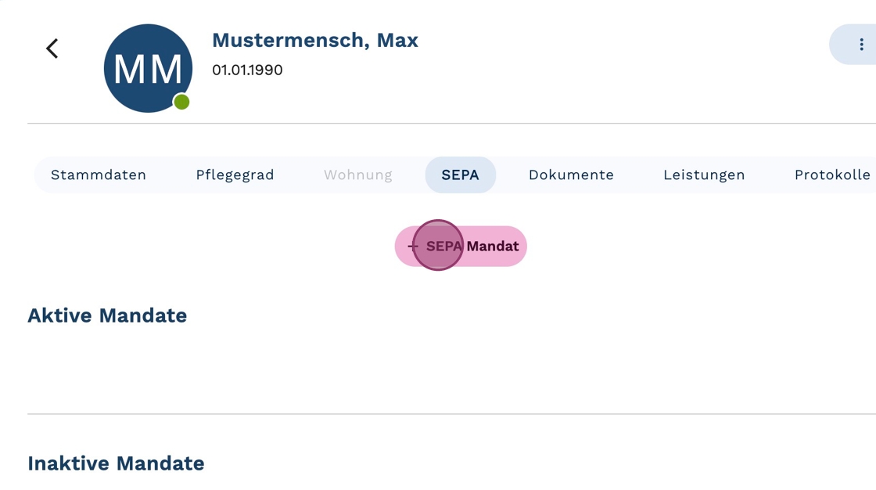Click the word Mandat on pink button

493,246
